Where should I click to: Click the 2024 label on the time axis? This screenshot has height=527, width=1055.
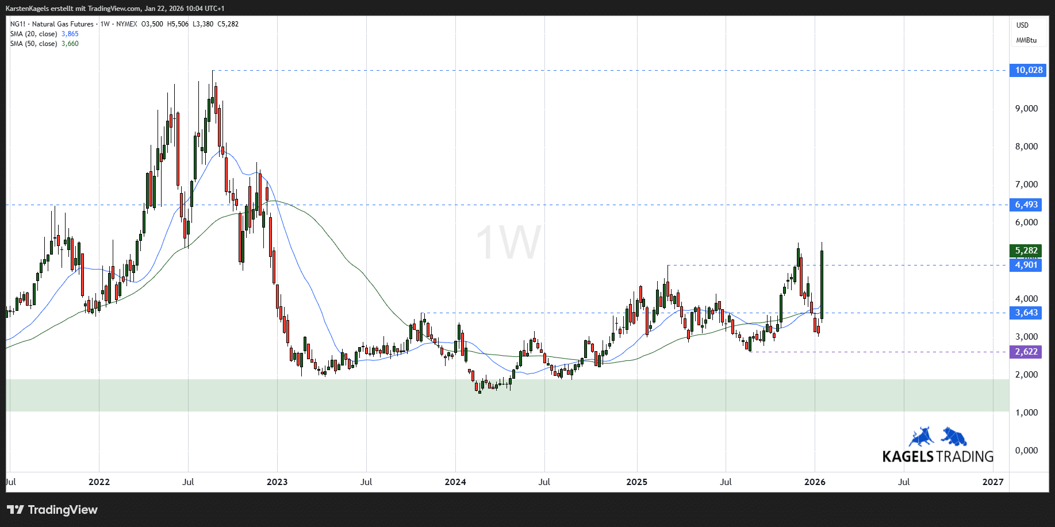tap(455, 482)
